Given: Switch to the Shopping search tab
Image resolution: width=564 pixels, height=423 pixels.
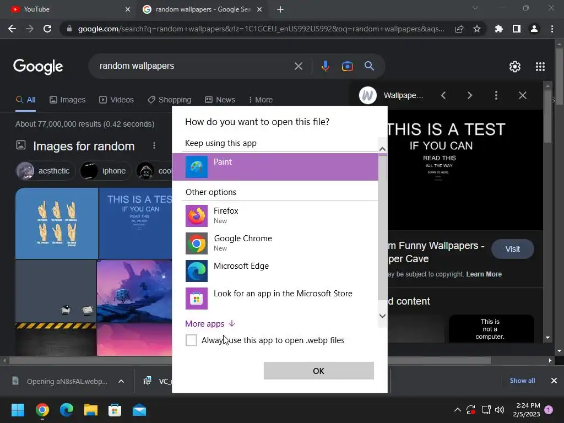Looking at the screenshot, I should [170, 100].
